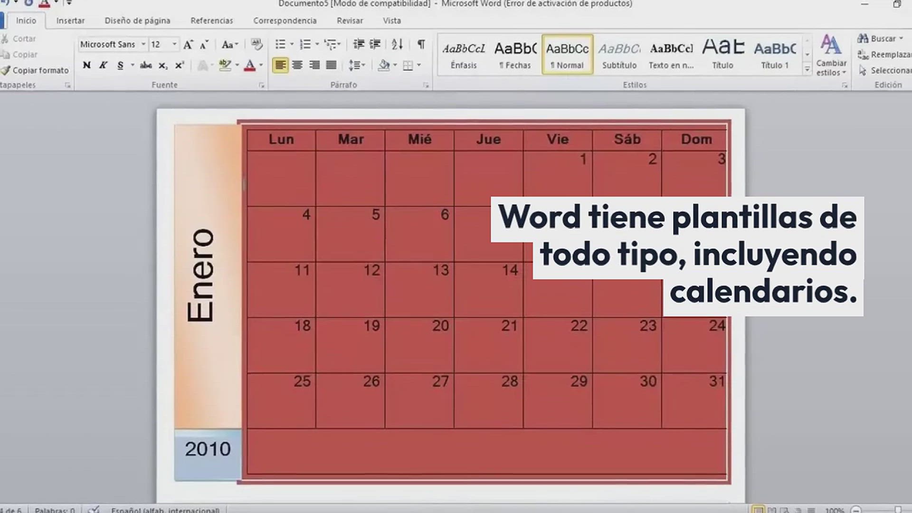Click the sort A-Z icon

[x=397, y=44]
